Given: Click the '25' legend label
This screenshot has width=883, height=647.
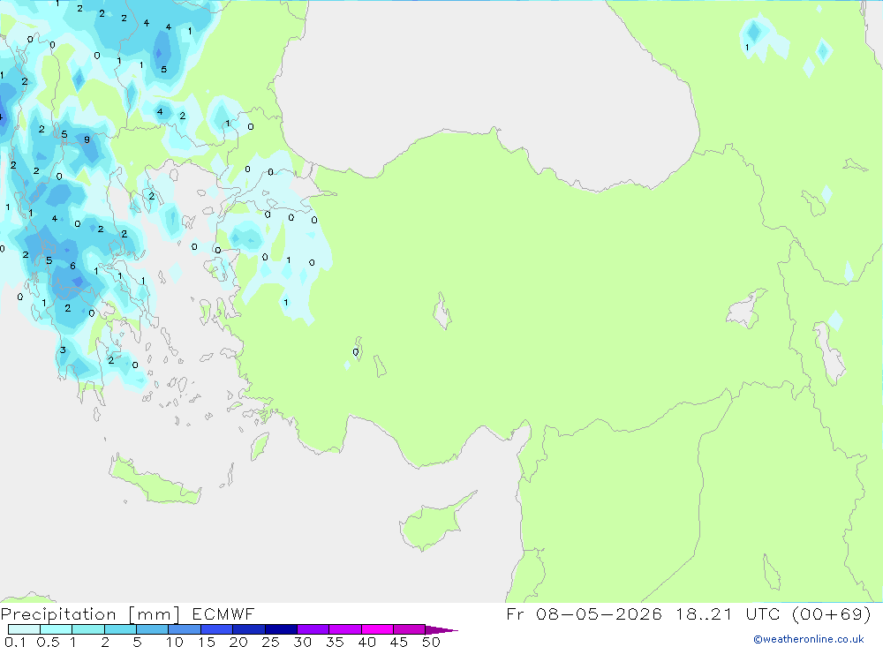Looking at the screenshot, I should [270, 642].
